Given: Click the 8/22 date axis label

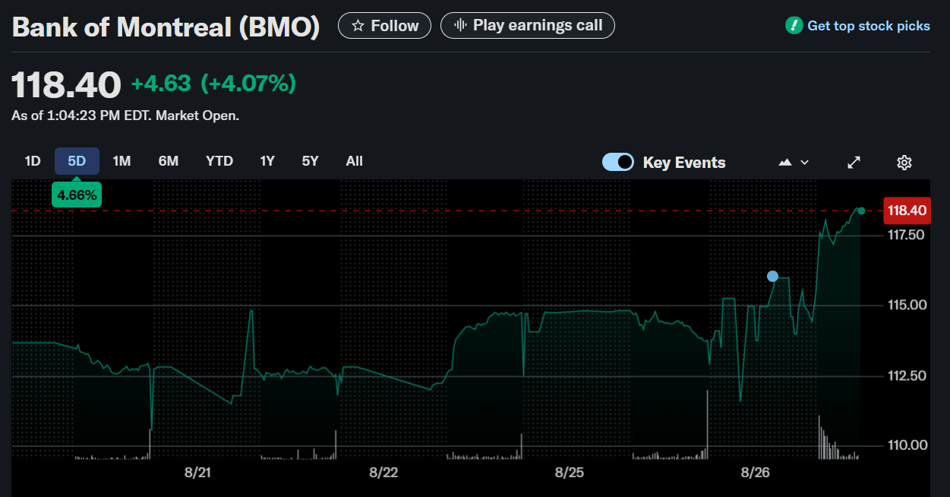Looking at the screenshot, I should (383, 473).
